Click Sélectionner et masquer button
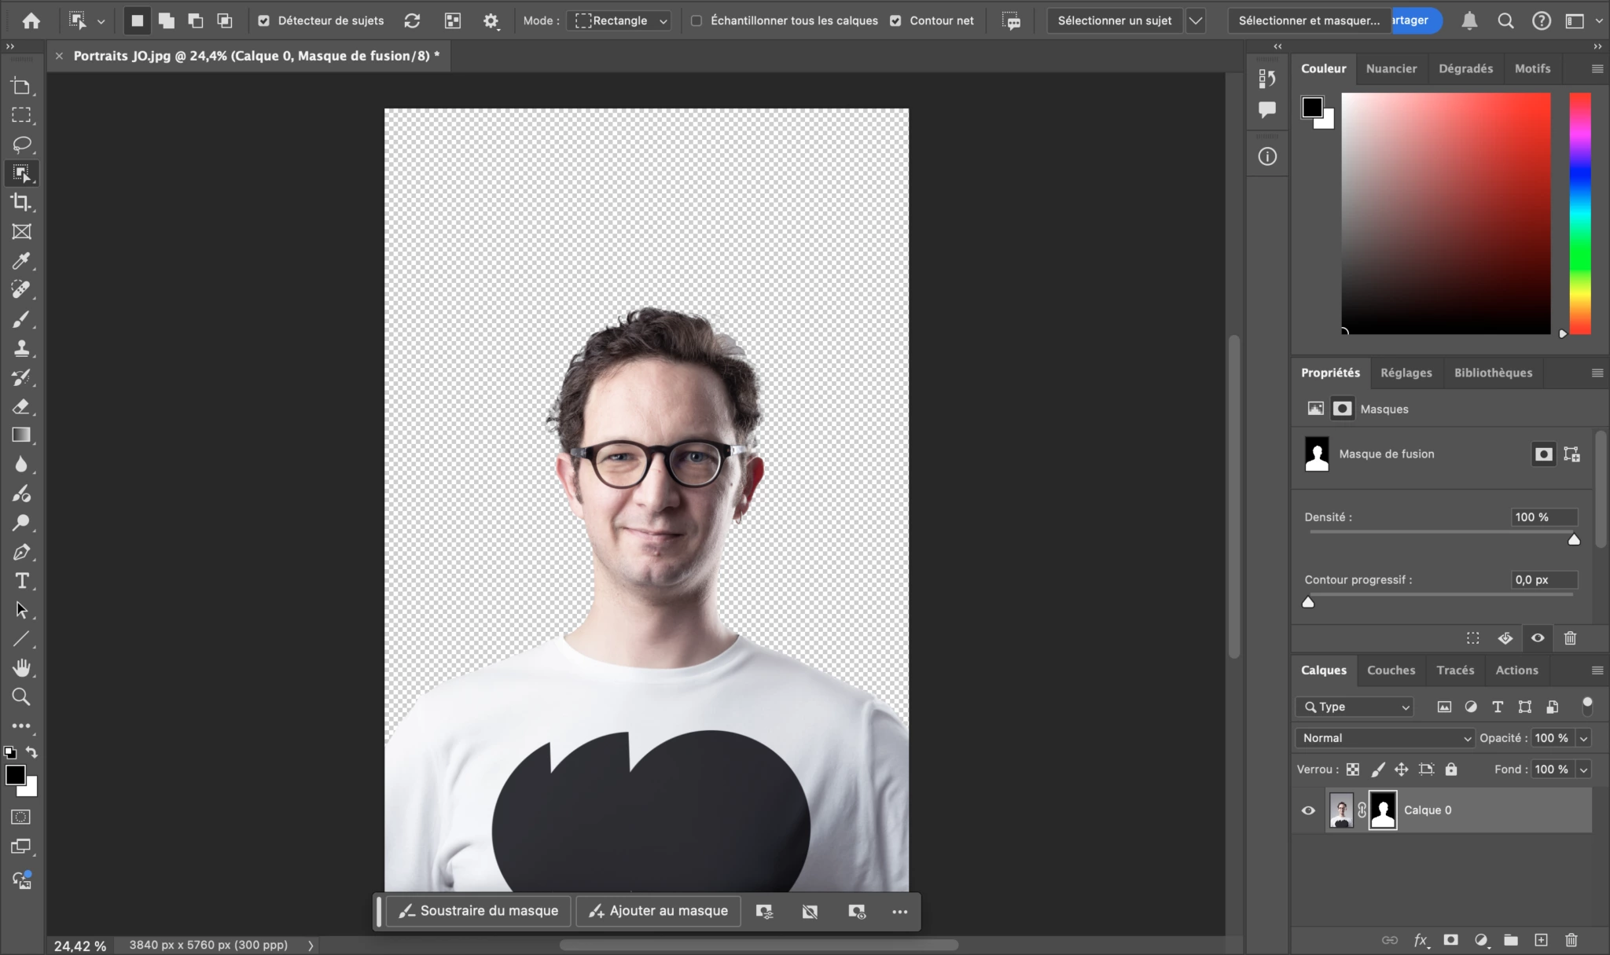Viewport: 1610px width, 955px height. (1308, 21)
